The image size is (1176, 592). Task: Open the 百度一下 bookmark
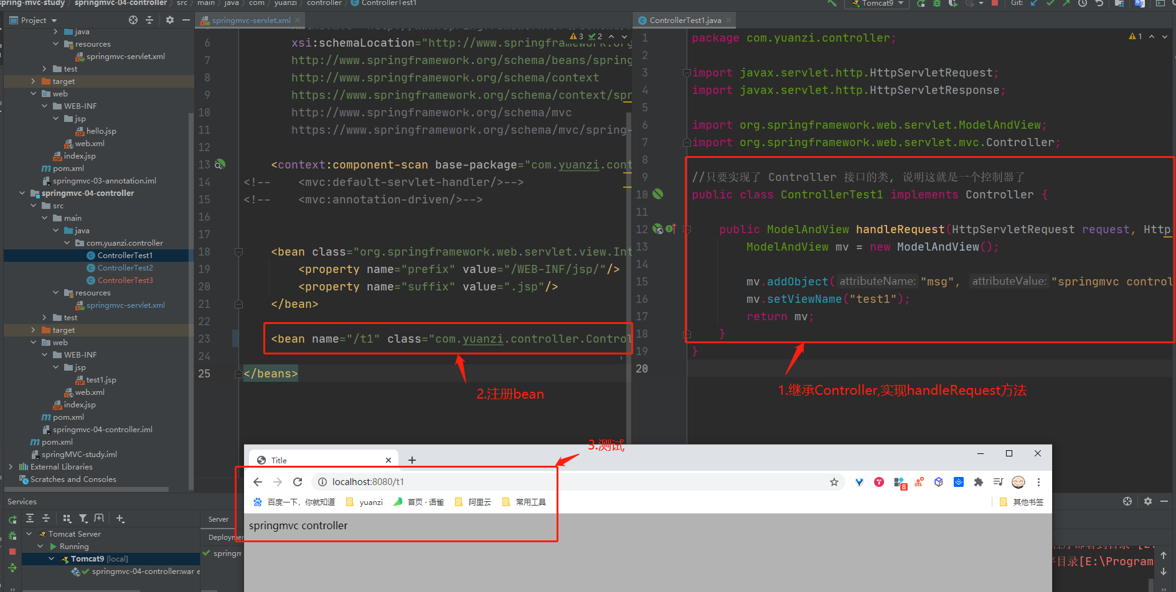pyautogui.click(x=294, y=502)
